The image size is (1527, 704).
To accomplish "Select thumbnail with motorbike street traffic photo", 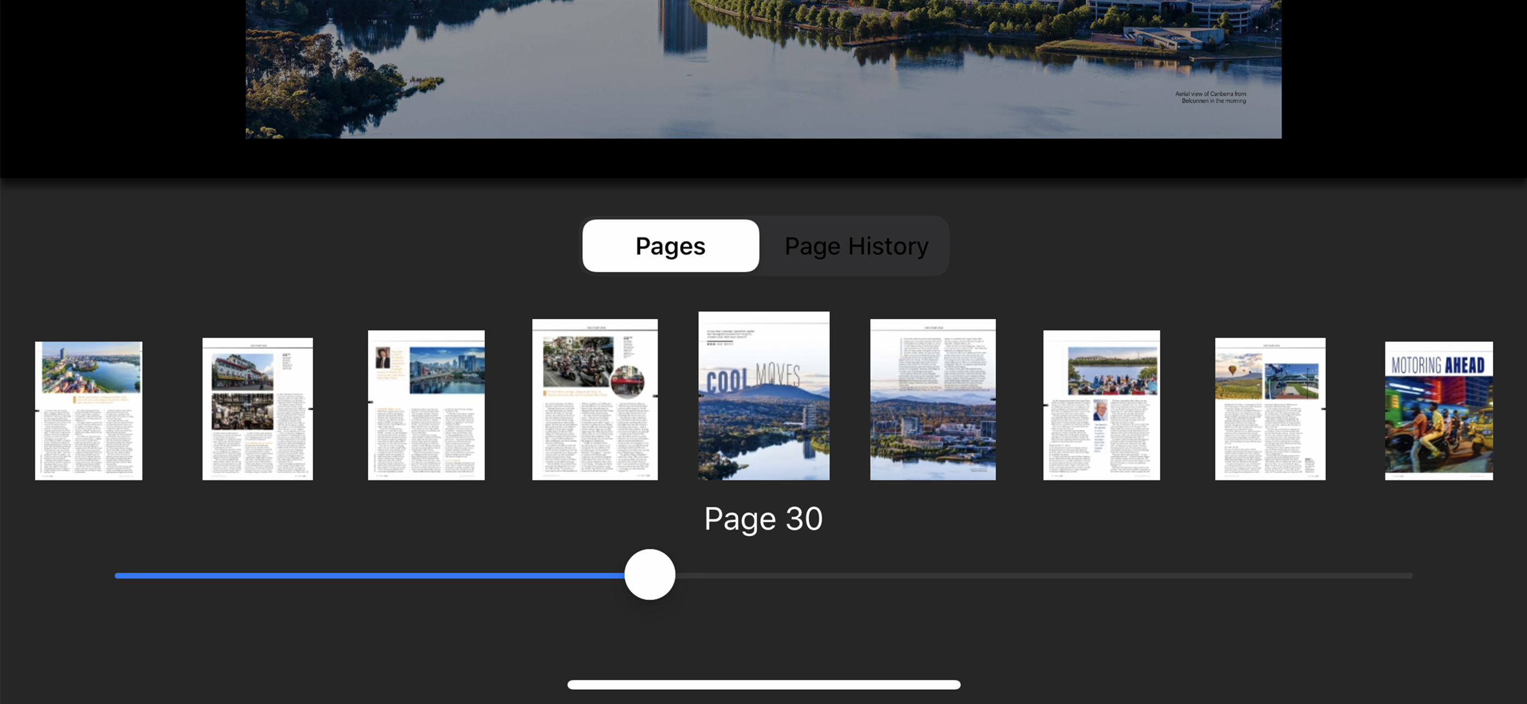I will [x=595, y=399].
